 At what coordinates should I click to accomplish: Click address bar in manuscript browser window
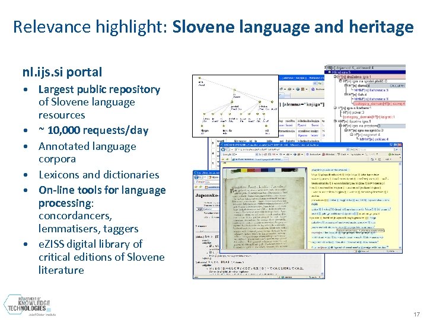[292, 149]
